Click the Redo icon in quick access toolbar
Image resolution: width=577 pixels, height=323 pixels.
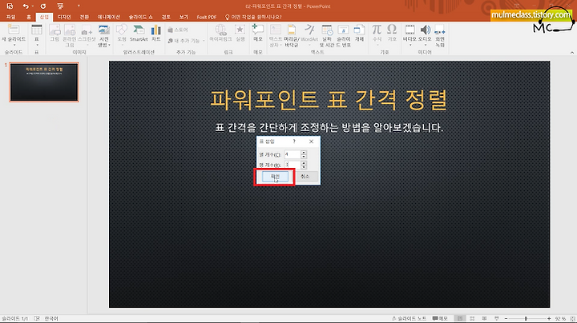[43, 6]
